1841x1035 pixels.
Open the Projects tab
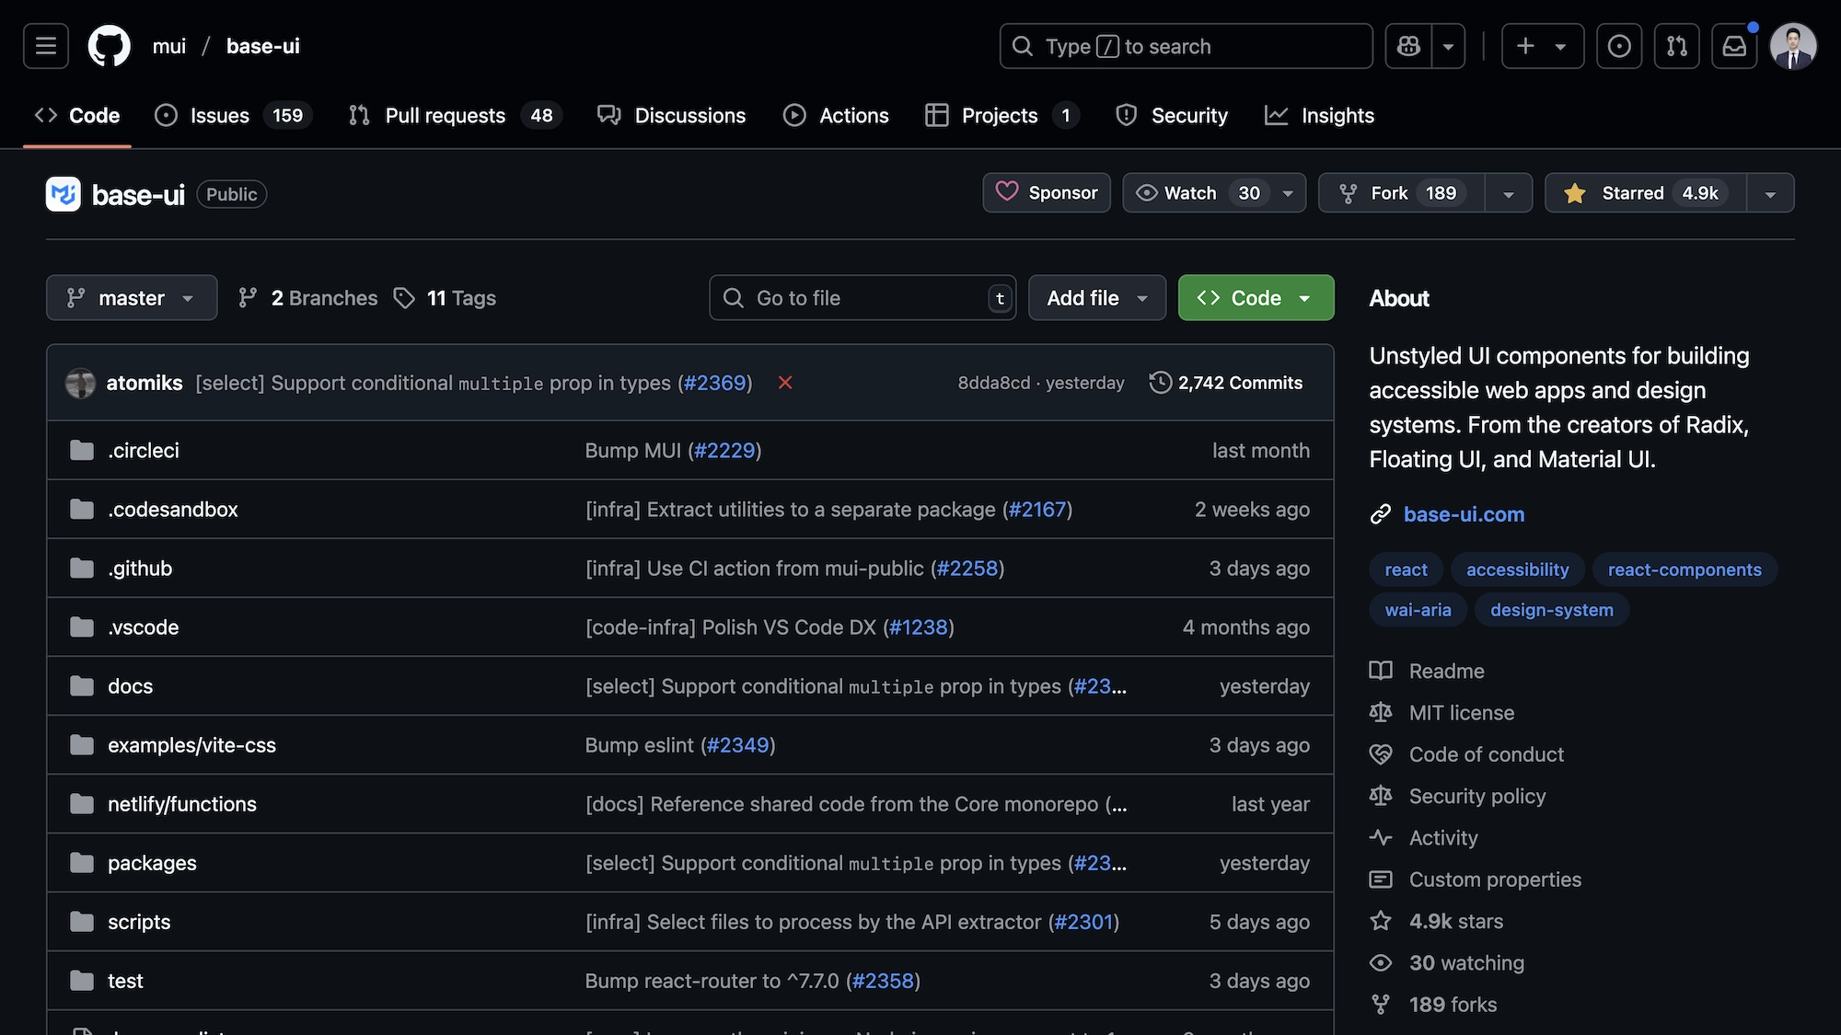pos(1002,116)
